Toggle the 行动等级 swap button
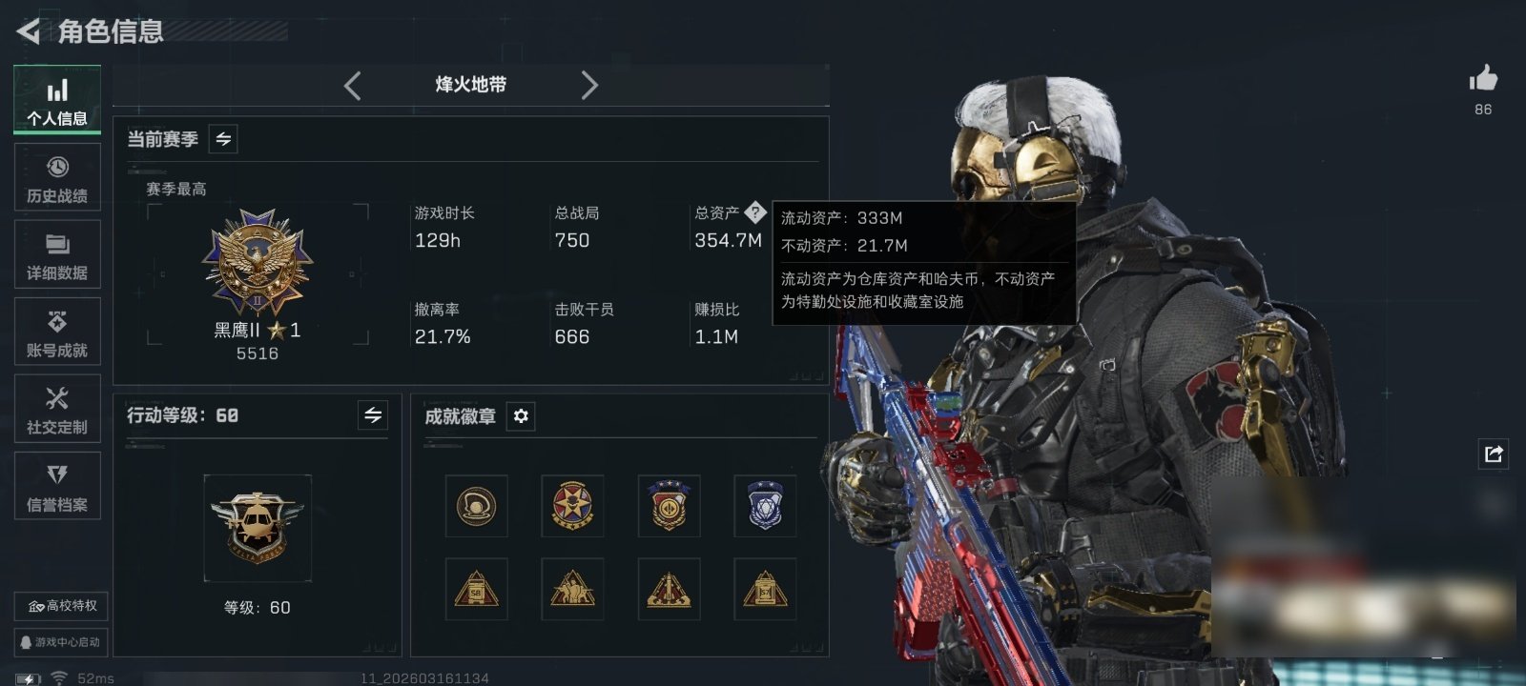Screen dimensions: 1526x686 click(373, 415)
